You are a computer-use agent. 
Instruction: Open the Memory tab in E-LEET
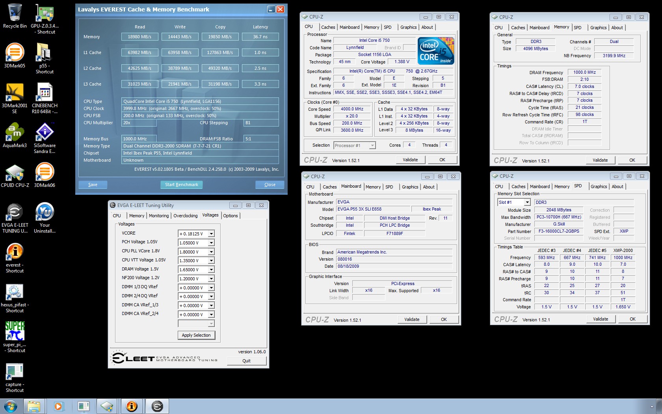[x=137, y=216]
